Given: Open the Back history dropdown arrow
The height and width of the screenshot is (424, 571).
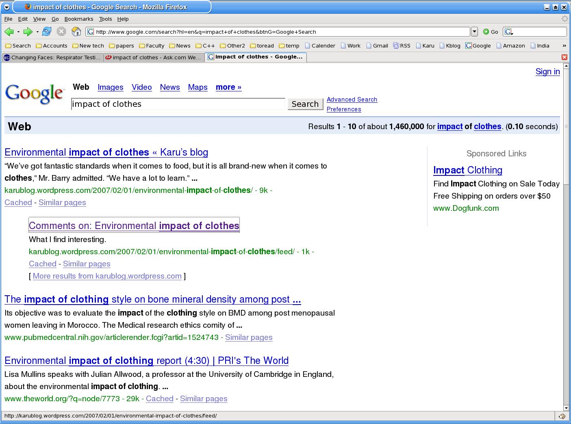Looking at the screenshot, I should click(18, 32).
